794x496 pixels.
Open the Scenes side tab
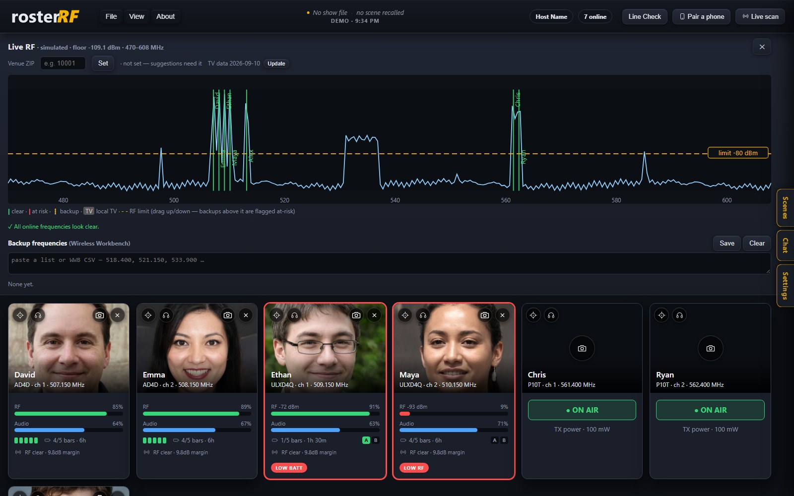click(785, 208)
